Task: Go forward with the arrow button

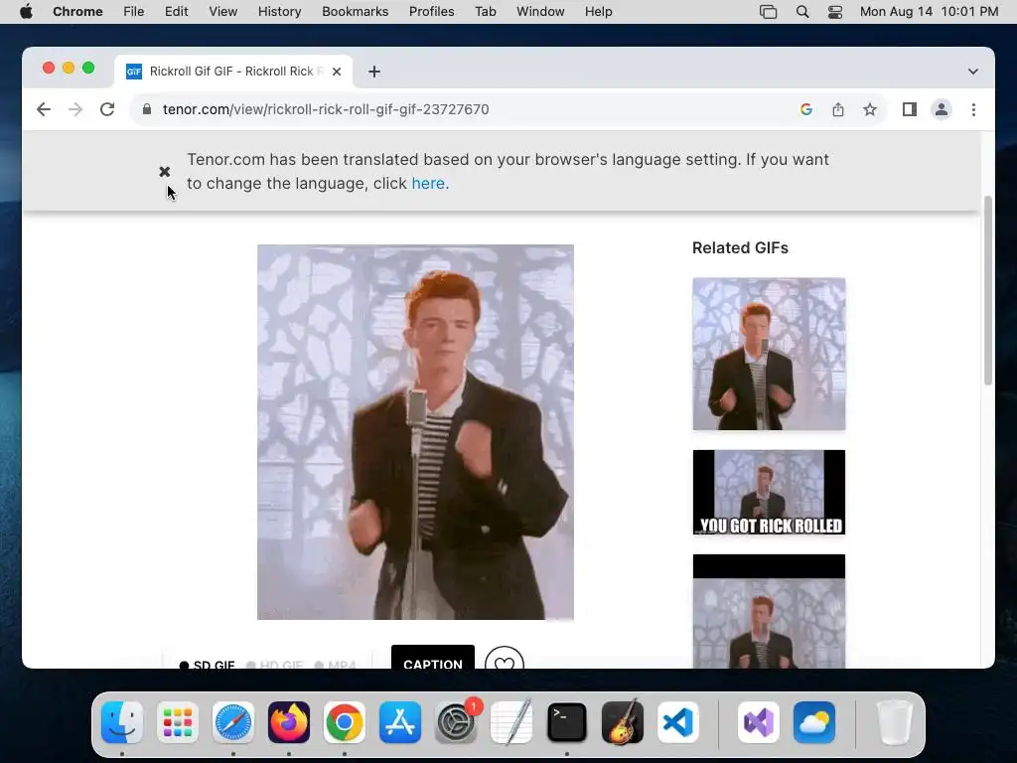Action: 75,109
